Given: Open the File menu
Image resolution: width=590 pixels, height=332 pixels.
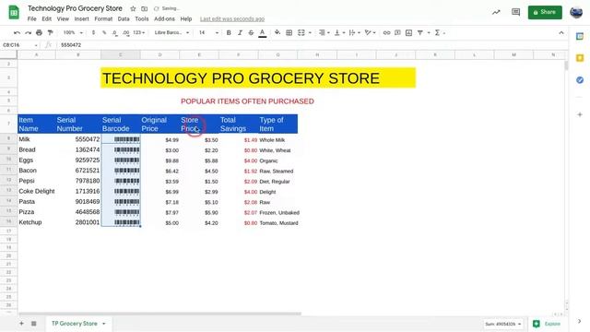Looking at the screenshot, I should 31,18.
